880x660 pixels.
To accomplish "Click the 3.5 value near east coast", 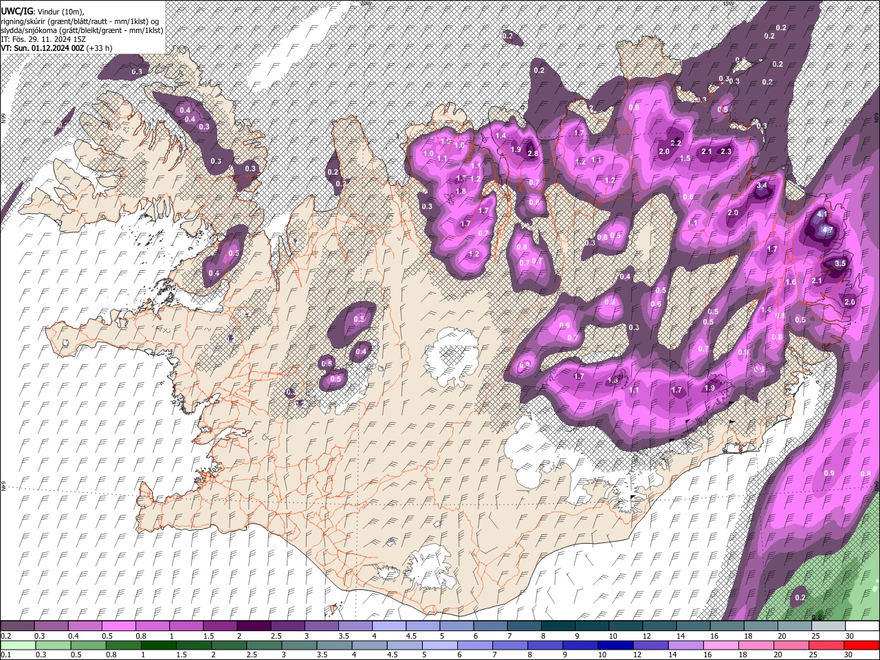I will coord(840,263).
